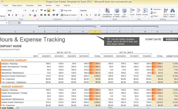Select top align icon

click(x=41, y=11)
